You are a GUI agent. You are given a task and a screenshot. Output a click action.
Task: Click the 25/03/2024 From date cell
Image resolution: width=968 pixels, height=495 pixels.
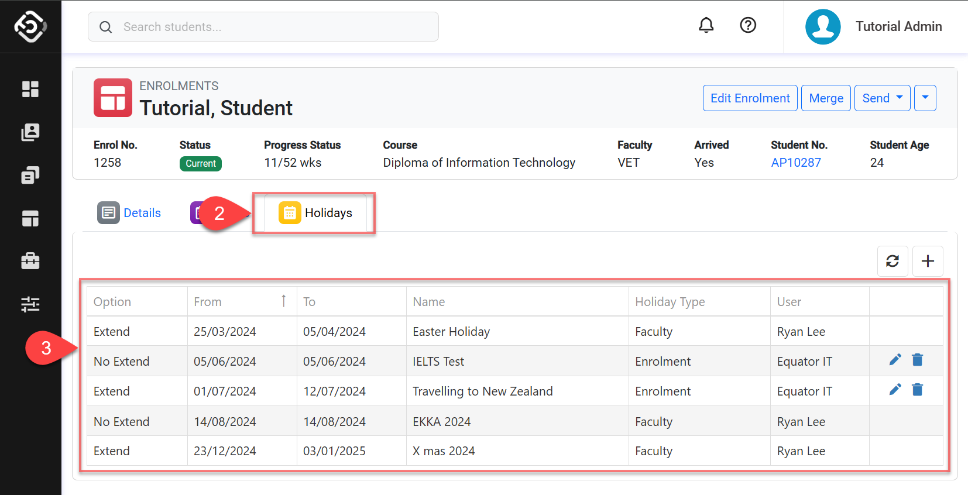pyautogui.click(x=242, y=332)
